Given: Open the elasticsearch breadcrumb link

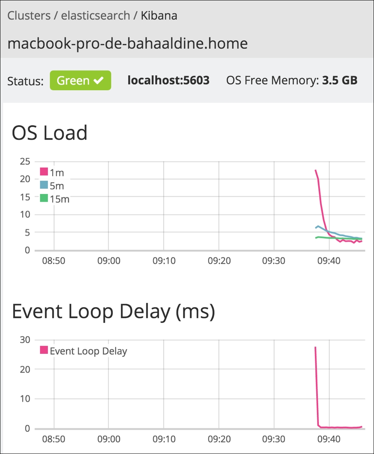Looking at the screenshot, I should point(95,16).
